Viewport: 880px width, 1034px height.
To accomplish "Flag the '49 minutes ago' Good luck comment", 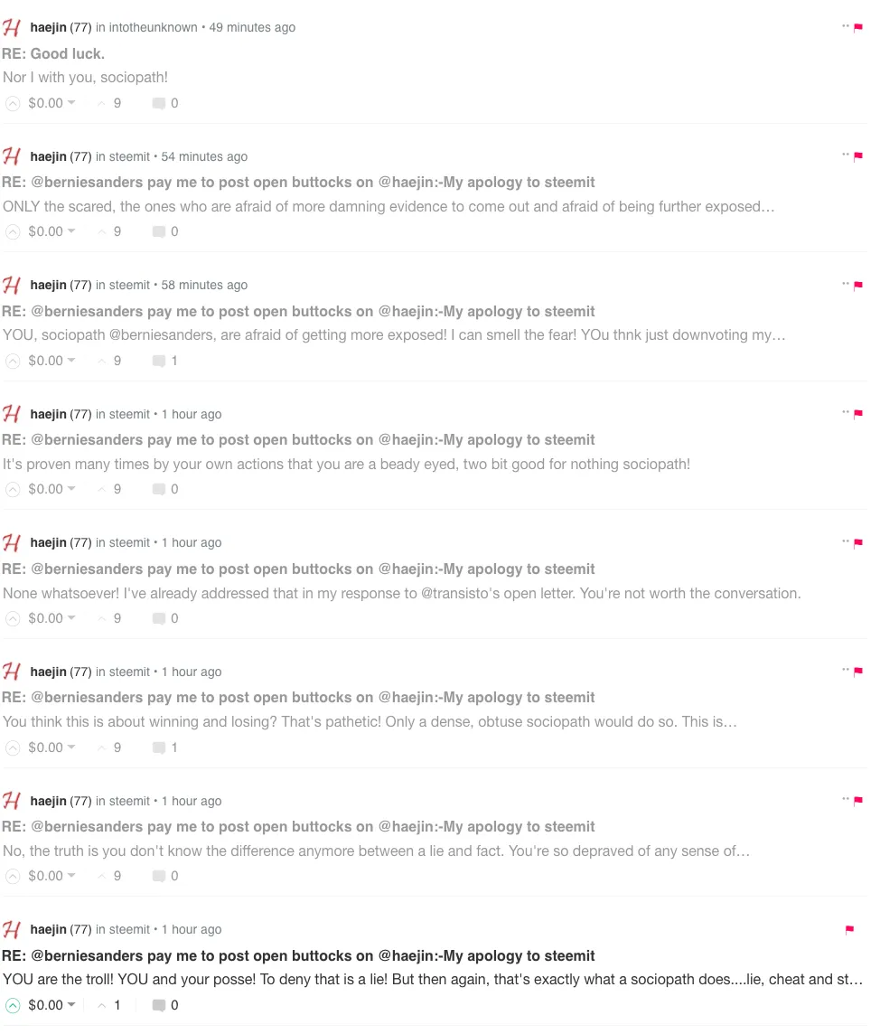I will (858, 27).
